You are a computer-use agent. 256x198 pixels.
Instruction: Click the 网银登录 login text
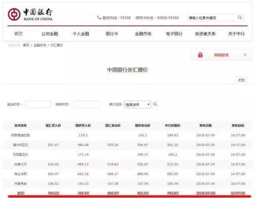(x=221, y=55)
